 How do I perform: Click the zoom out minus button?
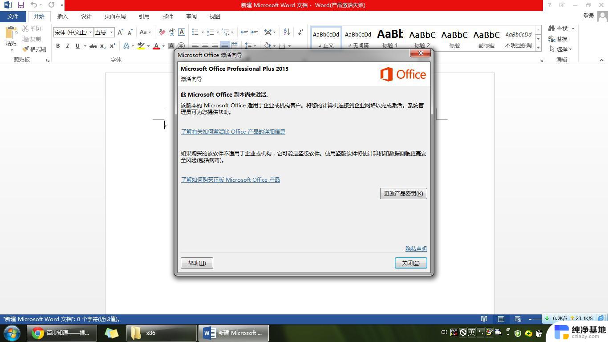(530, 319)
